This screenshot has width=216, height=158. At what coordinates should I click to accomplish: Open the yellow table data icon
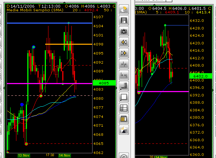pos(124,119)
